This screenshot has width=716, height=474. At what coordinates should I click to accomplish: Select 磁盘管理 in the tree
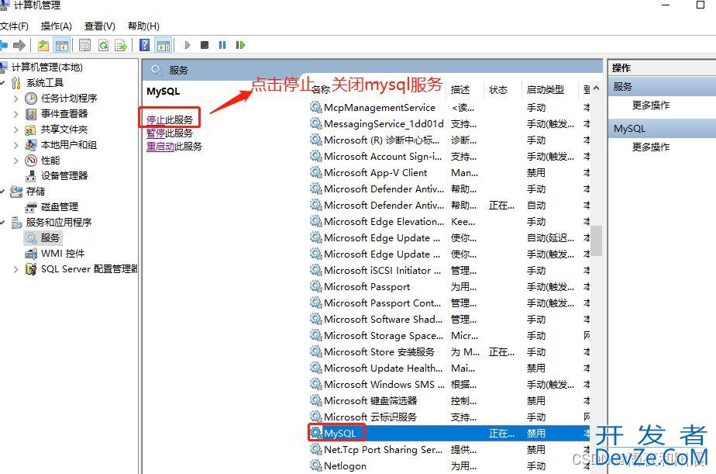click(60, 207)
